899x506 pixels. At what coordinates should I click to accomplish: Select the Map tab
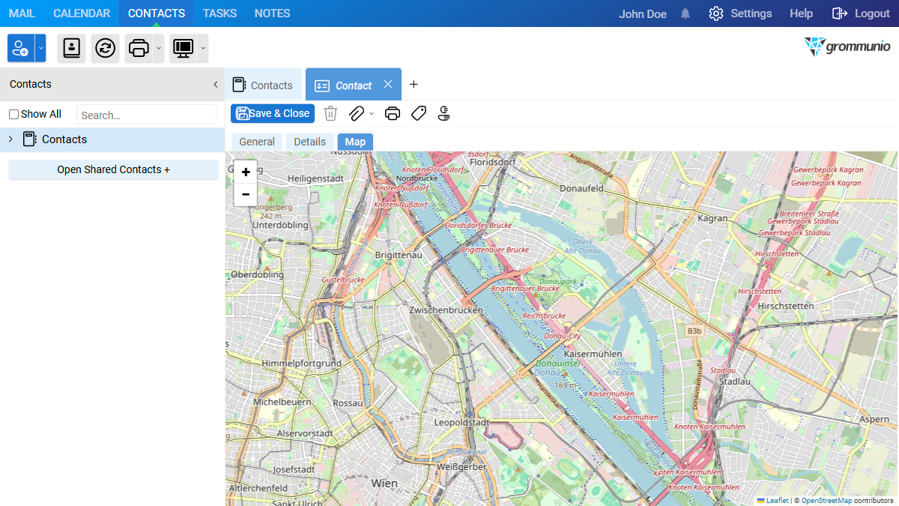tap(355, 142)
